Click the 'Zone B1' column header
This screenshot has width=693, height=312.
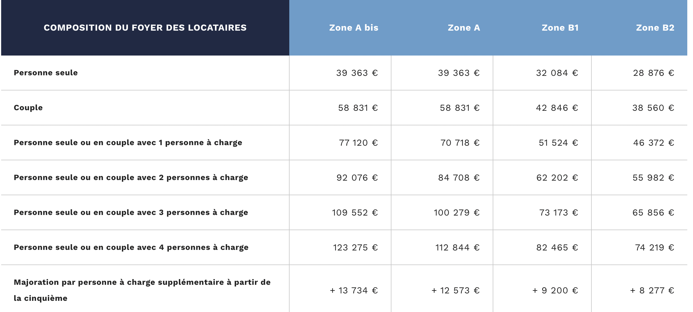[560, 28]
